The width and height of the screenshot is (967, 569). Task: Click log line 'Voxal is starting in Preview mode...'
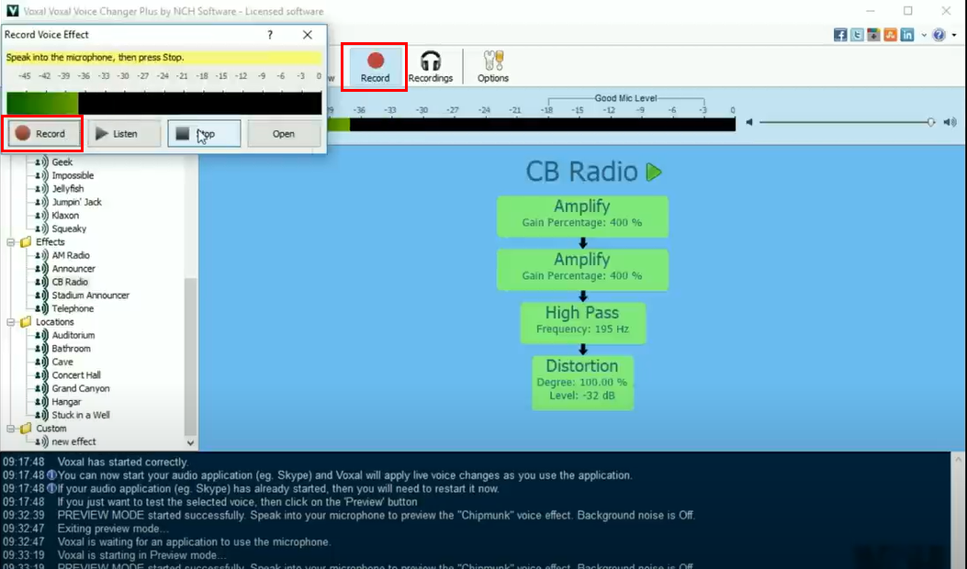[141, 555]
